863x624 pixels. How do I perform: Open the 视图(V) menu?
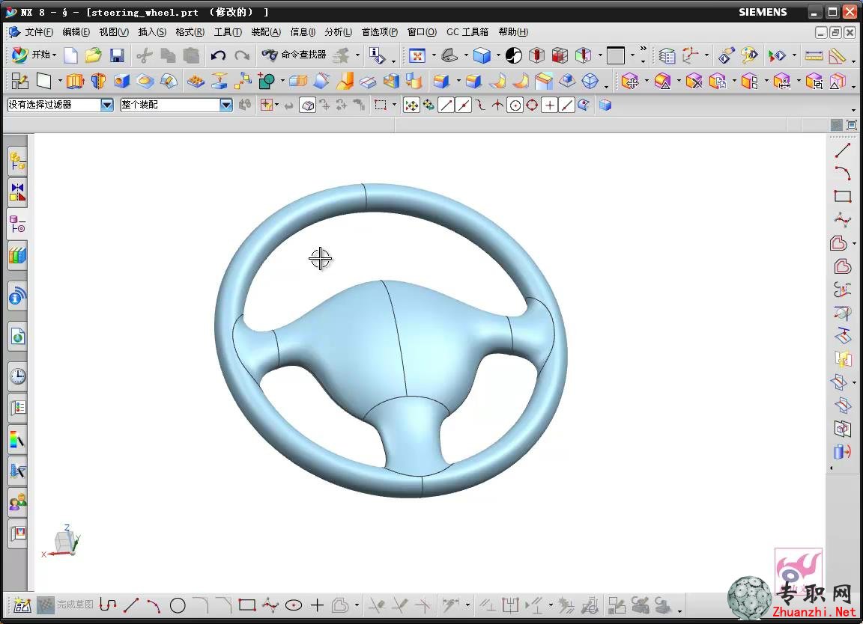[x=114, y=32]
